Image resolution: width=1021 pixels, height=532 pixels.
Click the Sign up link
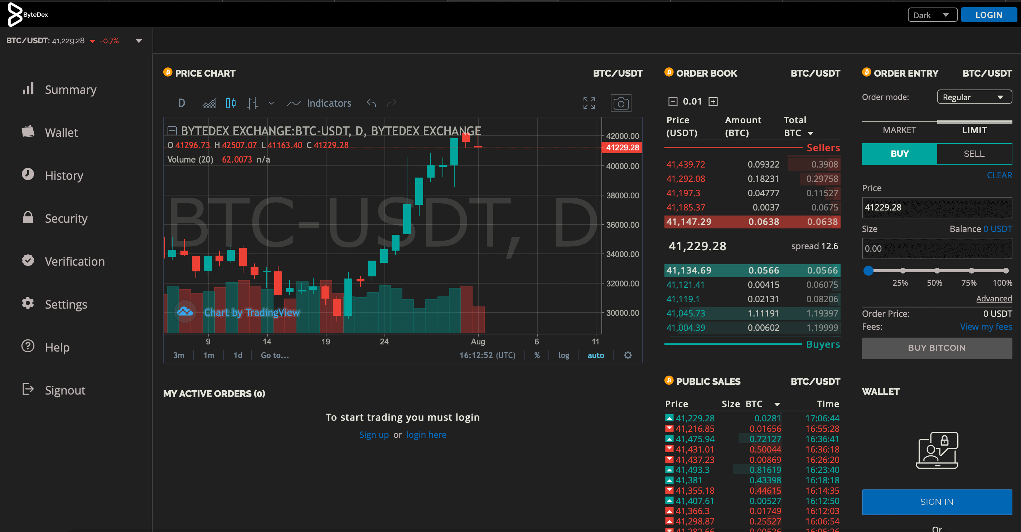pyautogui.click(x=374, y=435)
